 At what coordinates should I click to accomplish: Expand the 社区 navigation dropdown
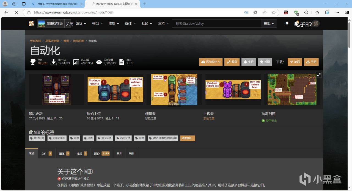[147, 24]
